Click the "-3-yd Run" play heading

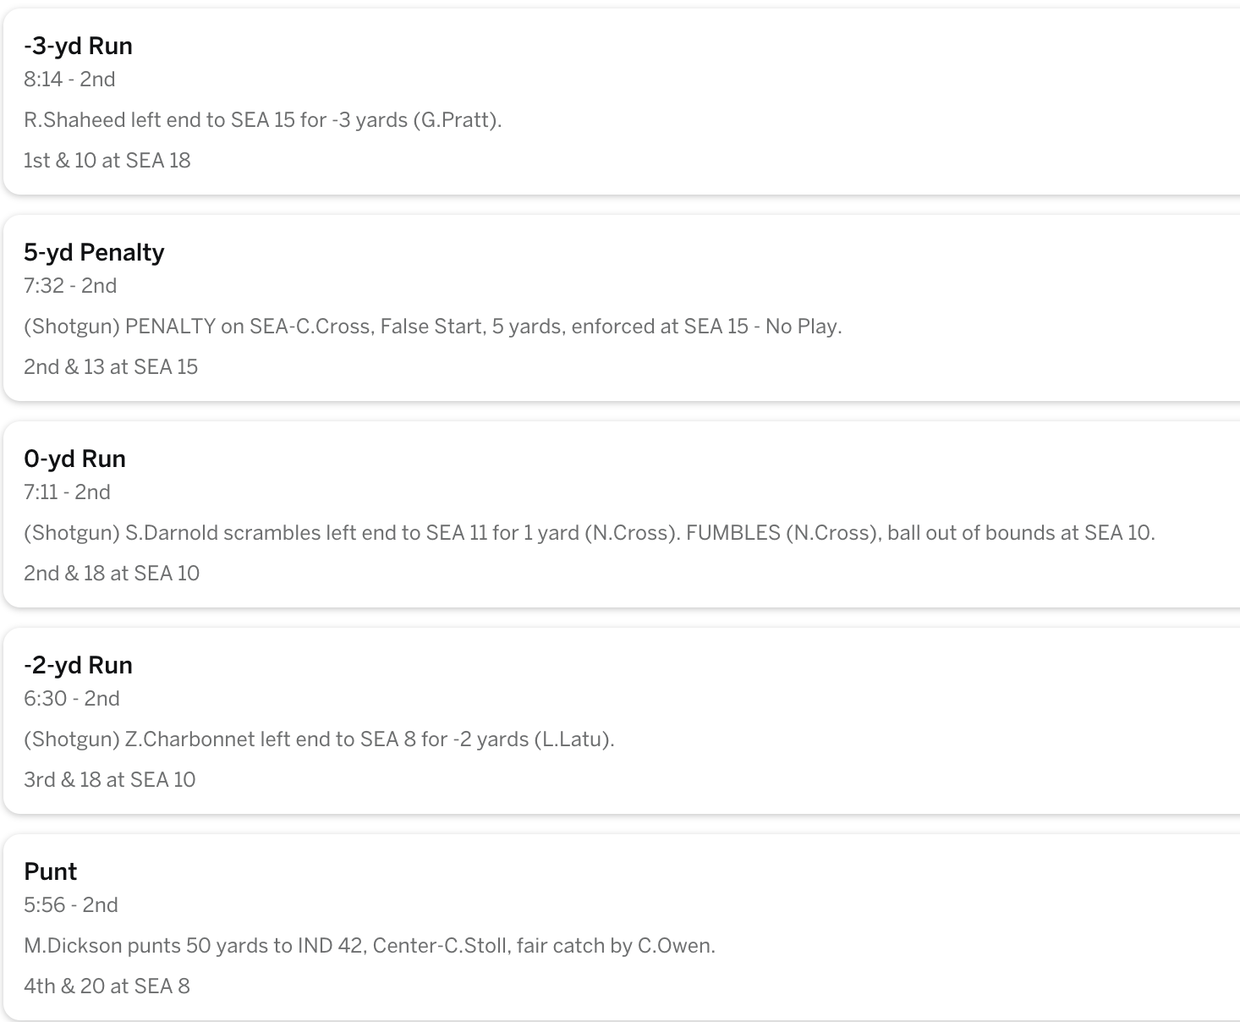pos(78,46)
